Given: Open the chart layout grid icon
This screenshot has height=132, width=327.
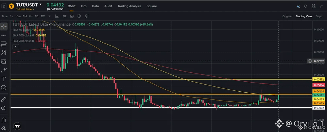Looking at the screenshot, I should pos(314,6).
